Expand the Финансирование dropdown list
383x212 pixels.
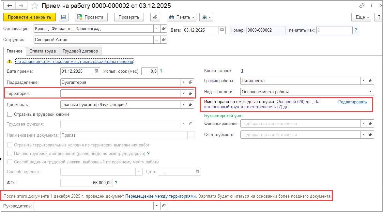tap(364, 123)
